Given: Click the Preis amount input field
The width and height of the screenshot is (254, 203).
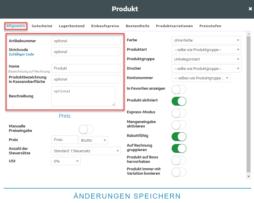Looking at the screenshot, I should coord(64,140).
